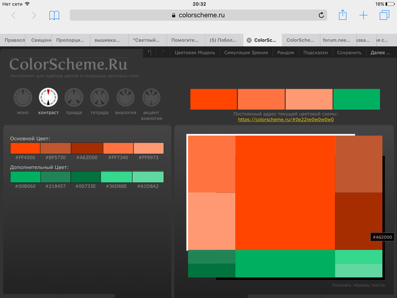Select the аналогия scheme wheel
Viewport: 397px width, 298px height.
[125, 97]
